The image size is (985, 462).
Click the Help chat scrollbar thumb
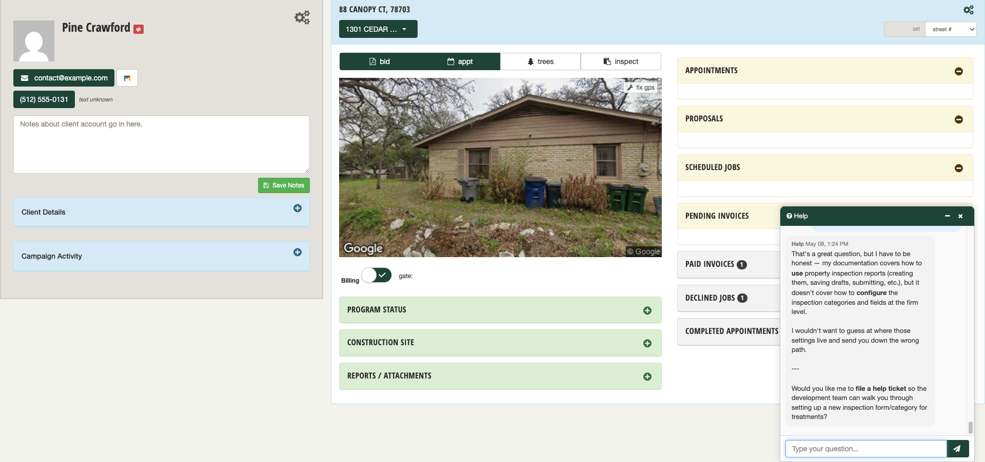(971, 427)
